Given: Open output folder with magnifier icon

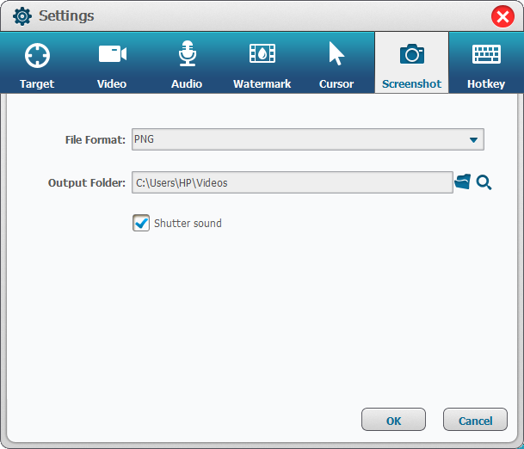Looking at the screenshot, I should pyautogui.click(x=484, y=182).
